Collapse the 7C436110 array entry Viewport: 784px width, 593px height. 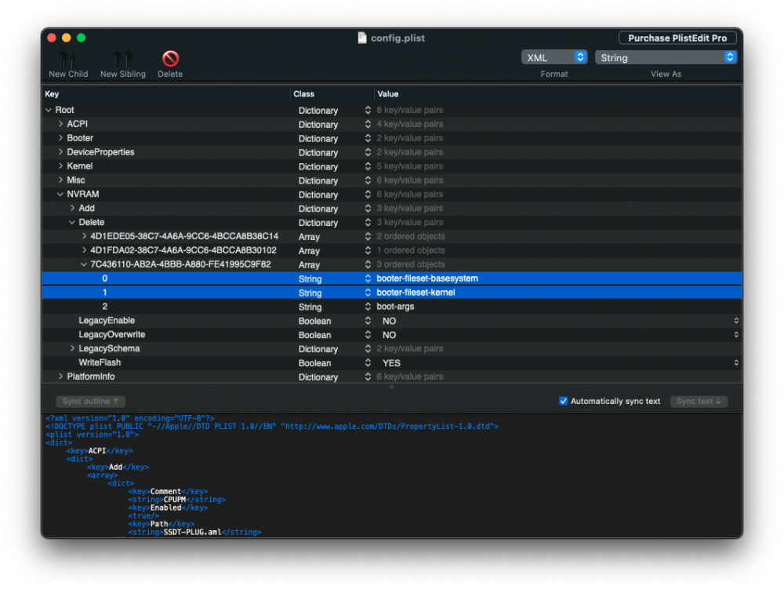(84, 264)
